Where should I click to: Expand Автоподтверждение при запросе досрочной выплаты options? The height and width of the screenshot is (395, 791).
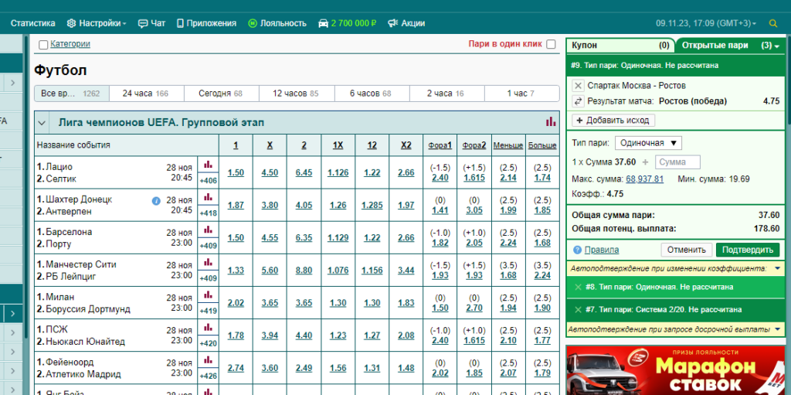coord(777,329)
